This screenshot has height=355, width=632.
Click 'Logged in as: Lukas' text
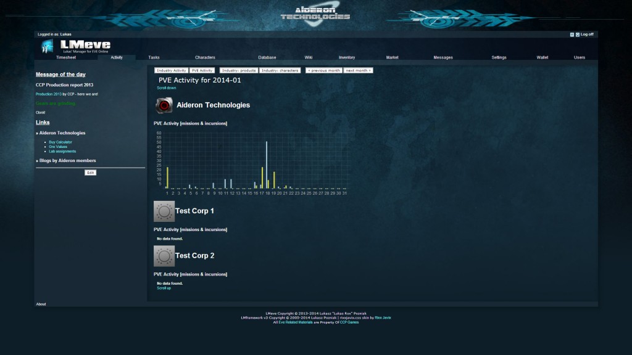(x=54, y=35)
